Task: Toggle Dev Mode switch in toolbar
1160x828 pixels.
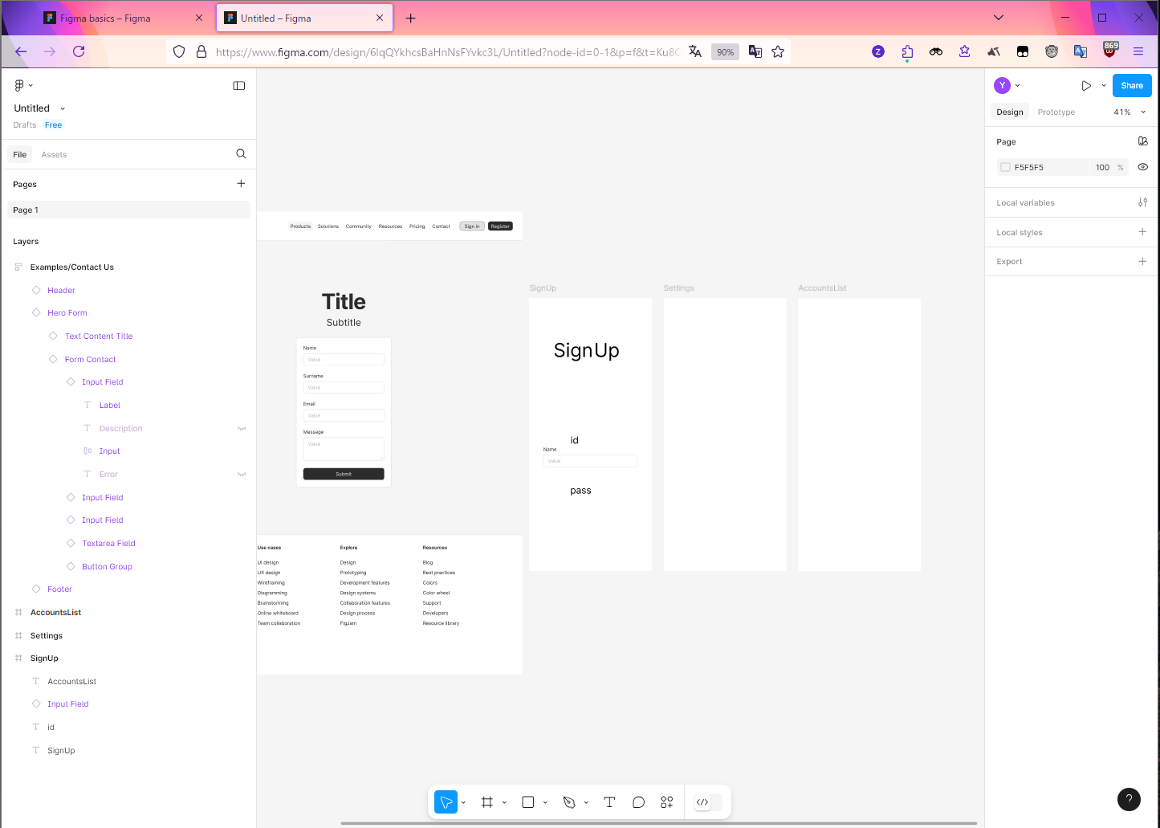Action: coord(708,801)
